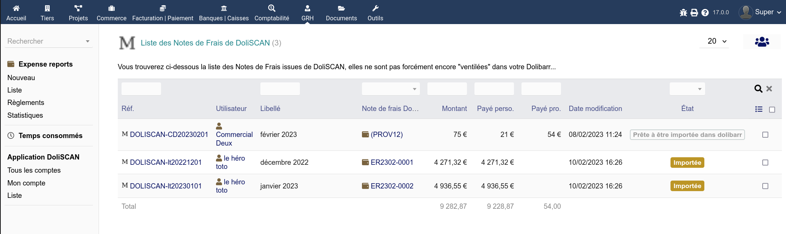Open expense report (PROV12)

pyautogui.click(x=386, y=134)
